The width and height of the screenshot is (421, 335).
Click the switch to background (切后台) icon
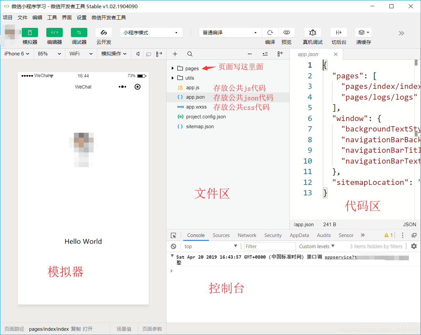pyautogui.click(x=339, y=32)
